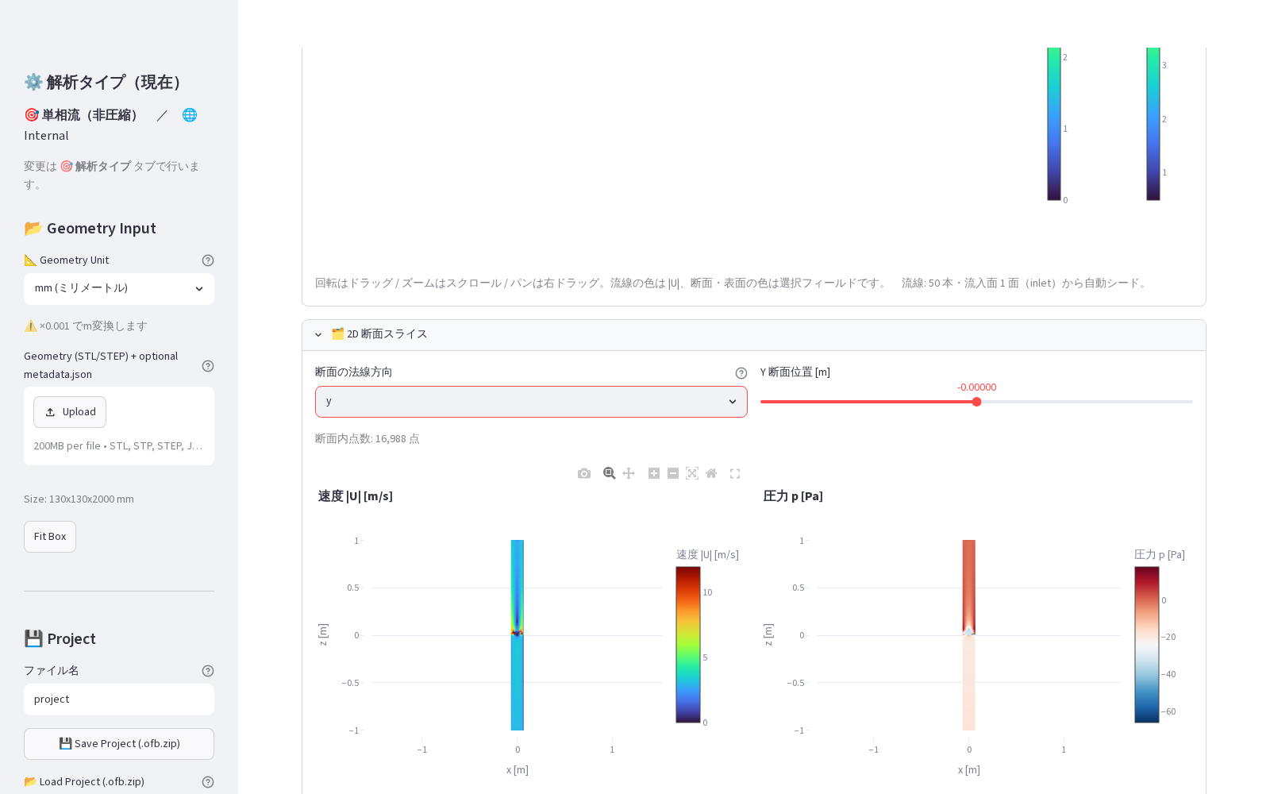Click the Fit Box button
Screen dimensions: 1270x794
click(x=50, y=537)
